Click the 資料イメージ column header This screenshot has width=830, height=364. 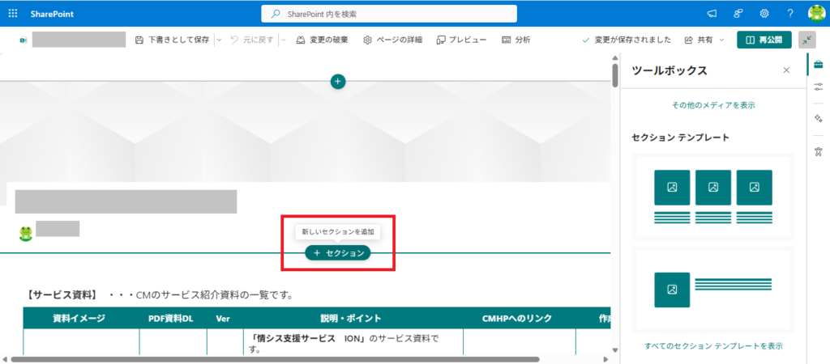79,318
